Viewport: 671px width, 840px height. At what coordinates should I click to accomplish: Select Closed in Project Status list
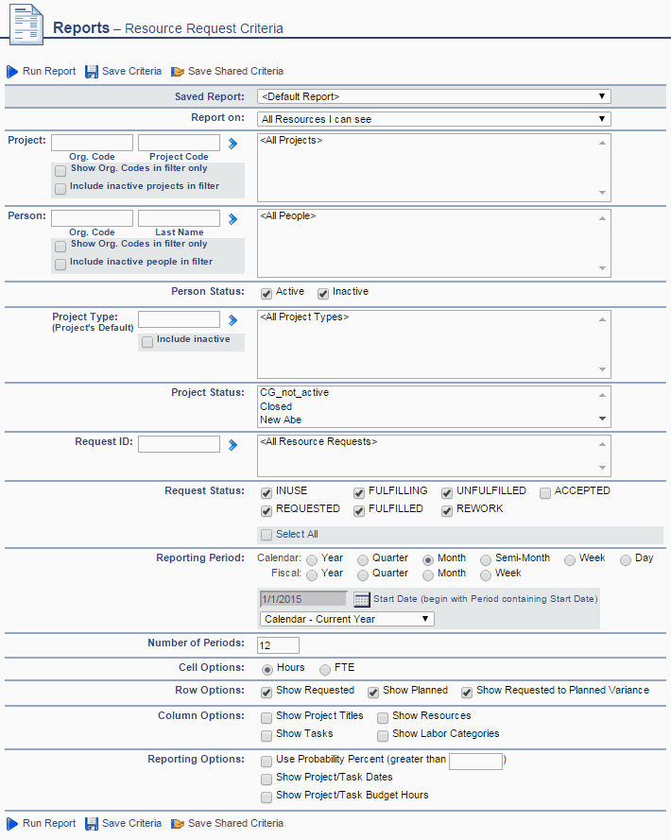pos(276,406)
